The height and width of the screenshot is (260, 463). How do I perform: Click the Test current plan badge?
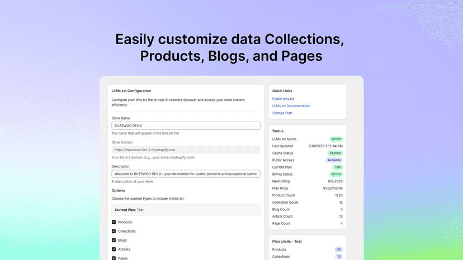pos(338,167)
